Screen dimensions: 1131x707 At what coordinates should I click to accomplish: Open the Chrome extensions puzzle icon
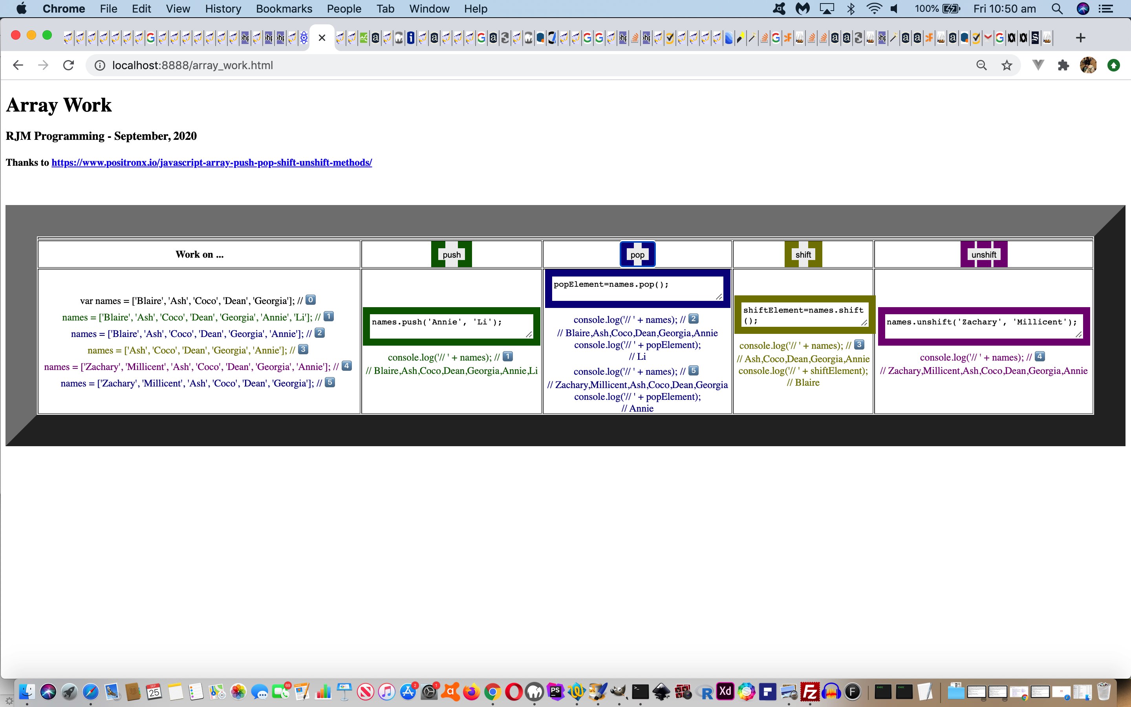[1063, 66]
